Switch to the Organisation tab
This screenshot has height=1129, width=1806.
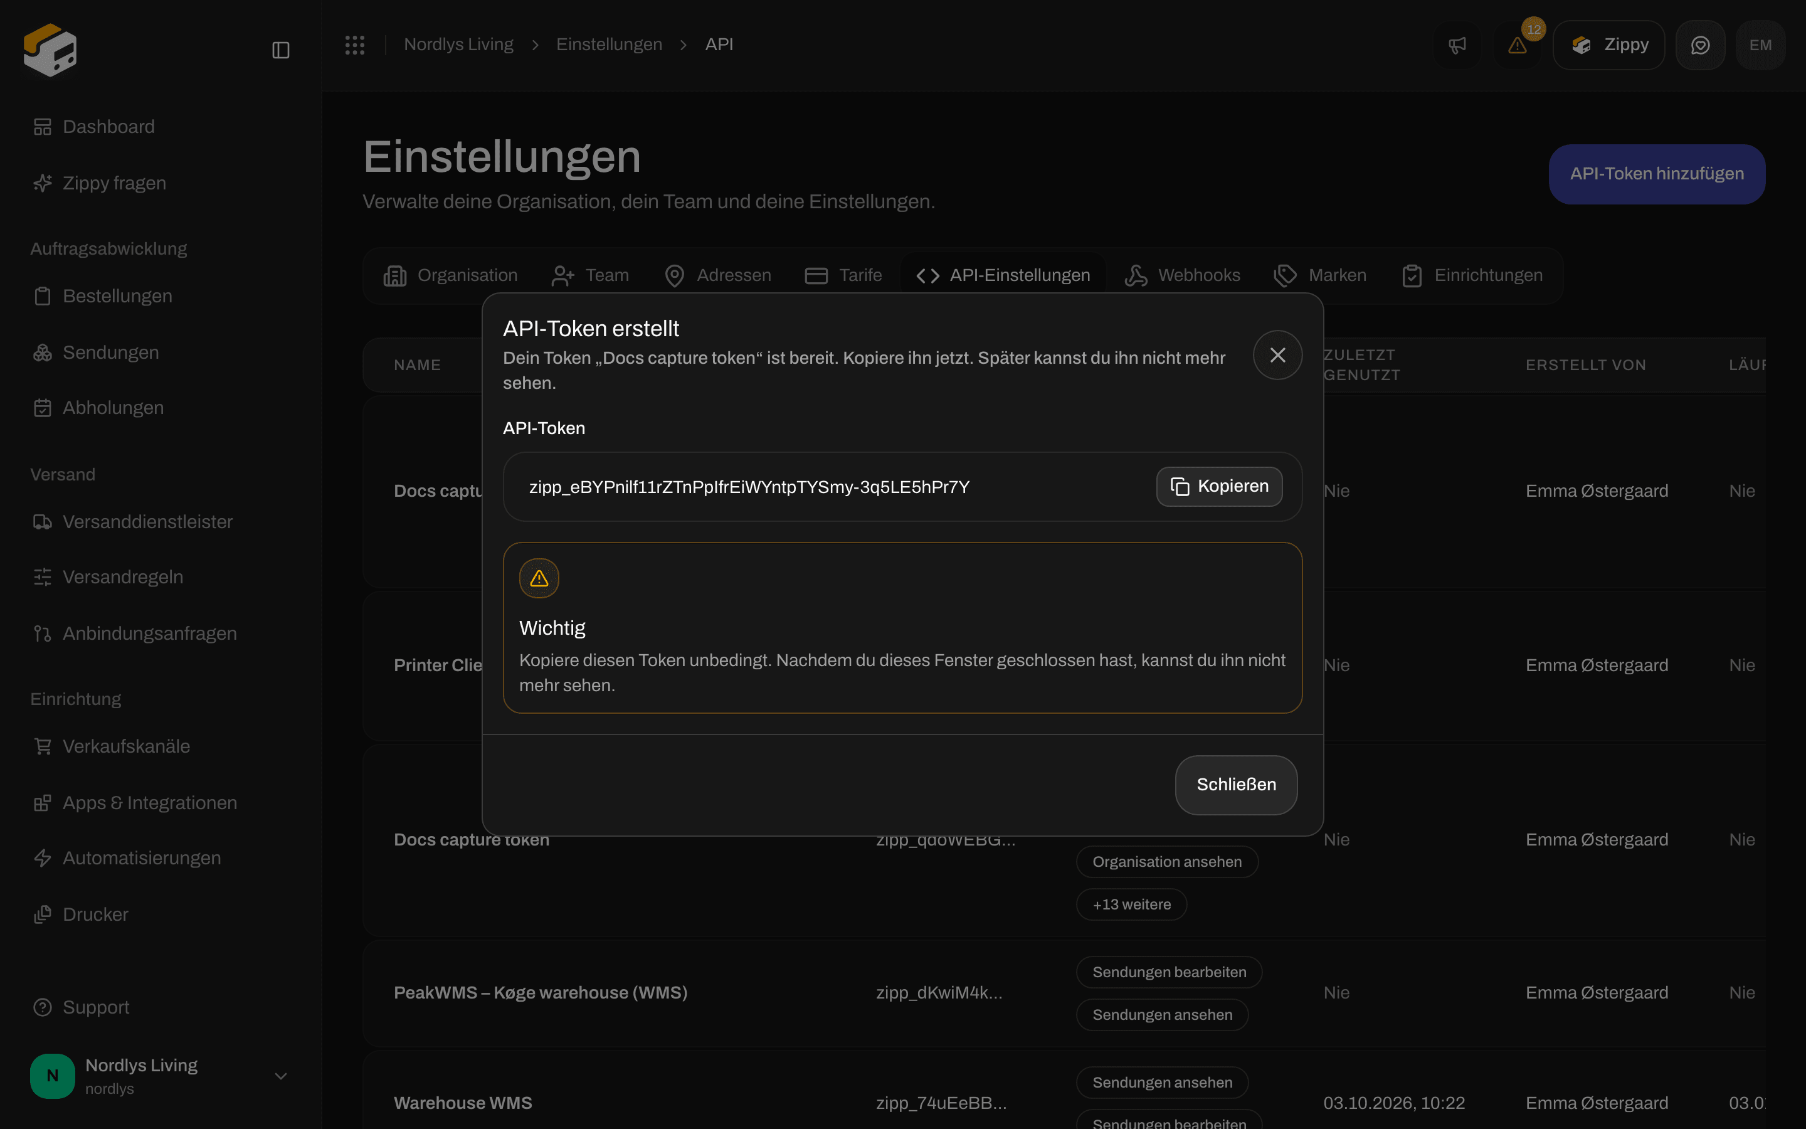(450, 275)
